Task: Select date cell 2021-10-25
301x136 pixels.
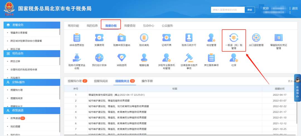Action: coord(280,129)
